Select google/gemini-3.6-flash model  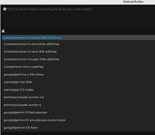click(78, 128)
